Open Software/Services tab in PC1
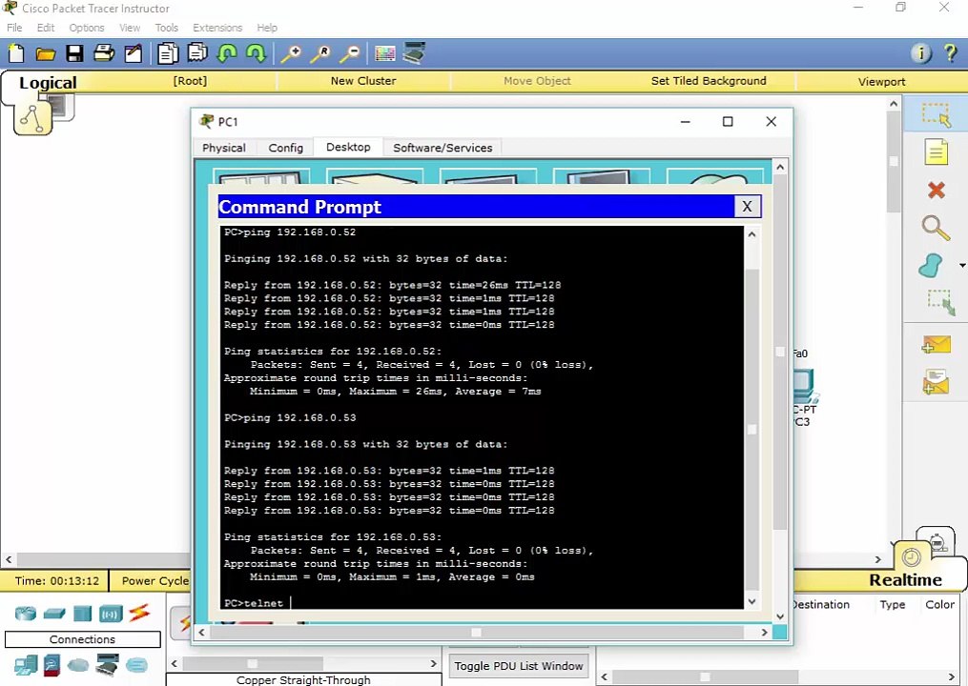 point(443,148)
